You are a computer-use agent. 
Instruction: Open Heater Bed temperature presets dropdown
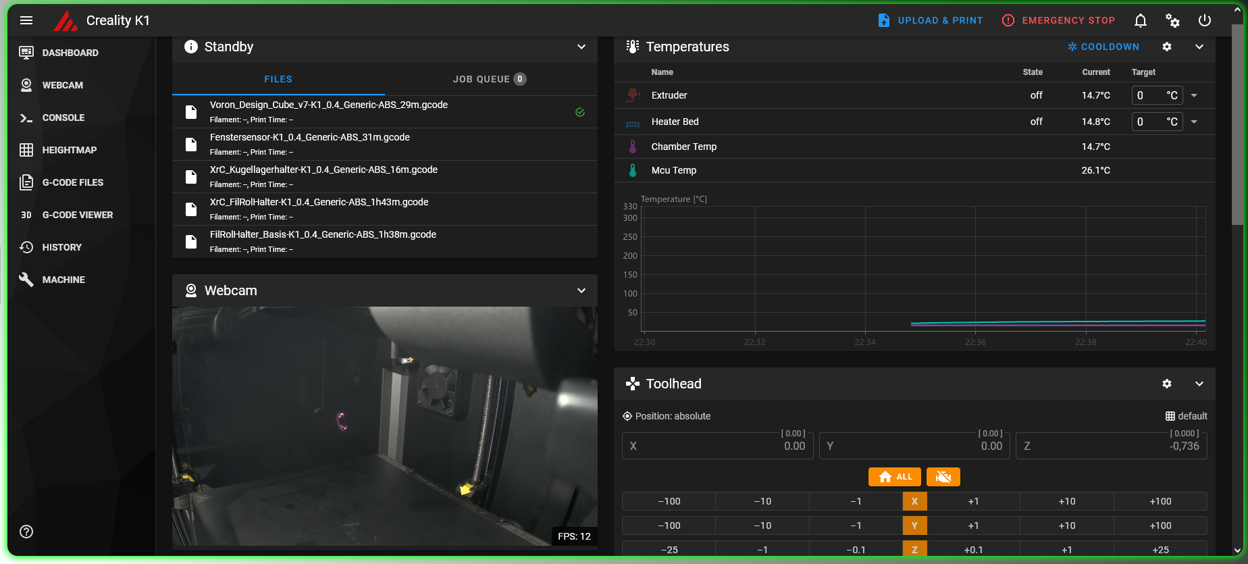[1194, 122]
